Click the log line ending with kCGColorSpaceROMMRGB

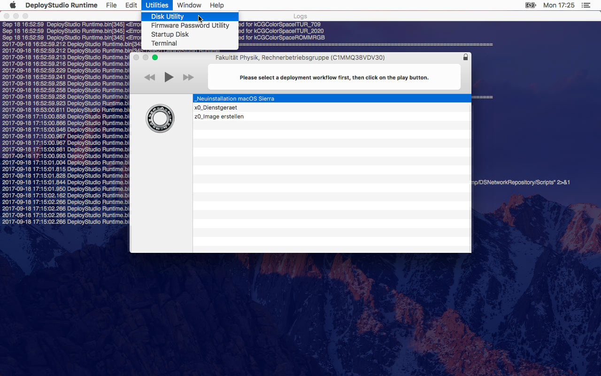coord(163,38)
